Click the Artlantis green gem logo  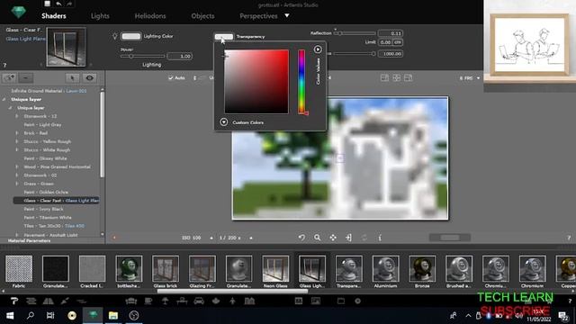[x=18, y=12]
